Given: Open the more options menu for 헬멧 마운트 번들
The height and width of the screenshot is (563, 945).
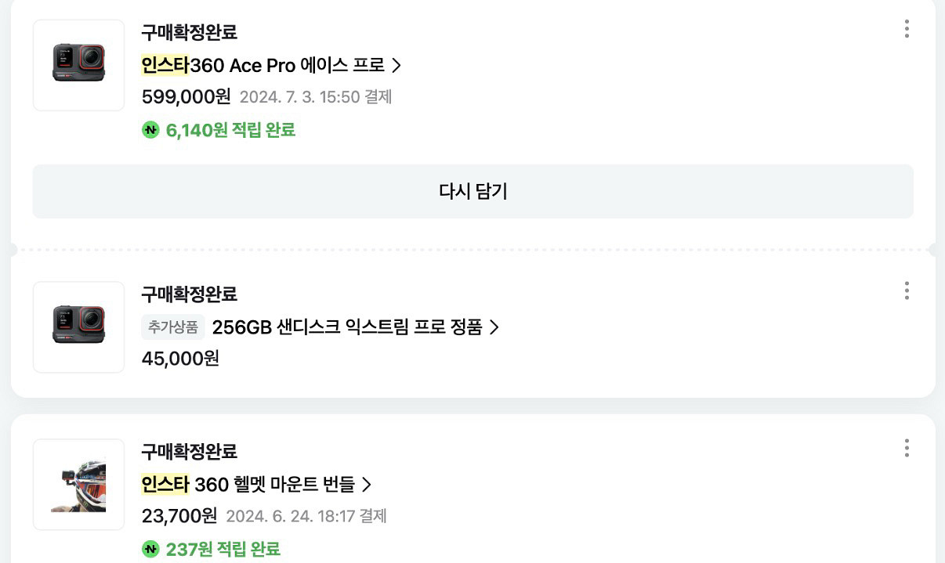Looking at the screenshot, I should point(907,448).
